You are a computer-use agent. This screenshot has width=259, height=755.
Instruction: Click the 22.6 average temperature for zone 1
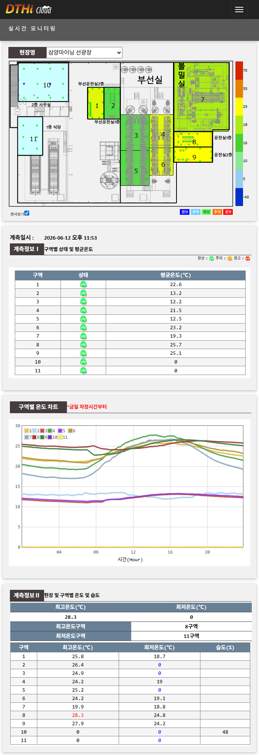176,285
